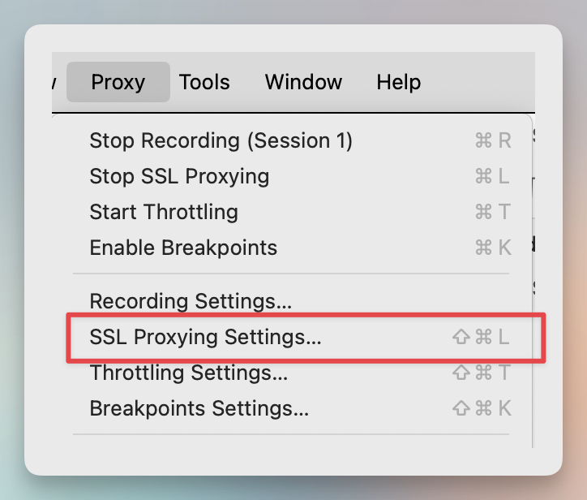Open the Help menu
Viewport: 587px width, 500px height.
[399, 82]
